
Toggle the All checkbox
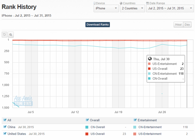pos(5,120)
